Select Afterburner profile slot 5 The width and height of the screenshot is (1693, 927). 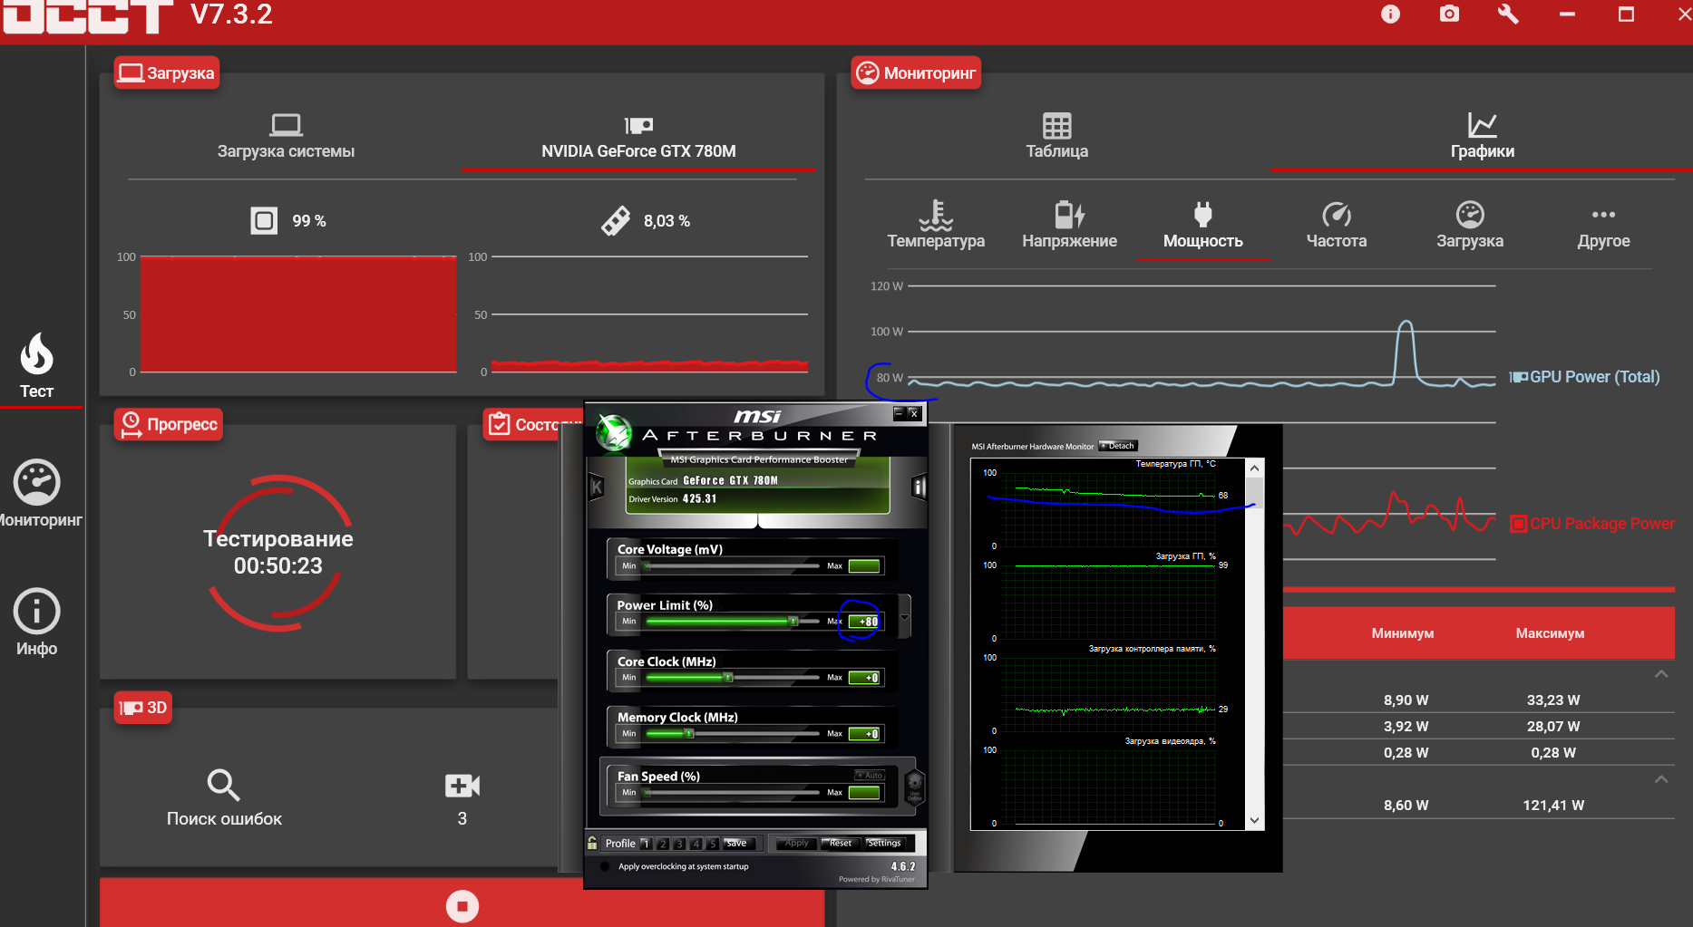pyautogui.click(x=713, y=844)
